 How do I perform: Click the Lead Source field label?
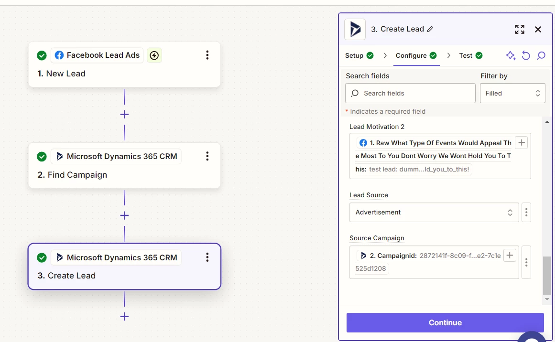click(x=369, y=195)
